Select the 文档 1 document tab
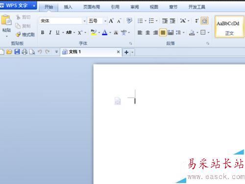Image resolution: width=245 pixels, height=184 pixels. tap(91, 52)
